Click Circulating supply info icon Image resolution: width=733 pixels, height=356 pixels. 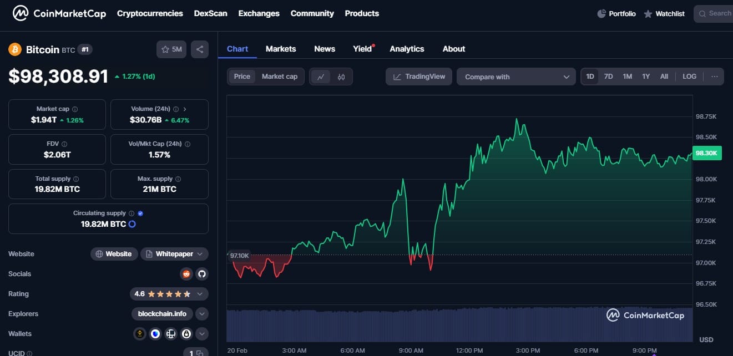click(x=132, y=213)
